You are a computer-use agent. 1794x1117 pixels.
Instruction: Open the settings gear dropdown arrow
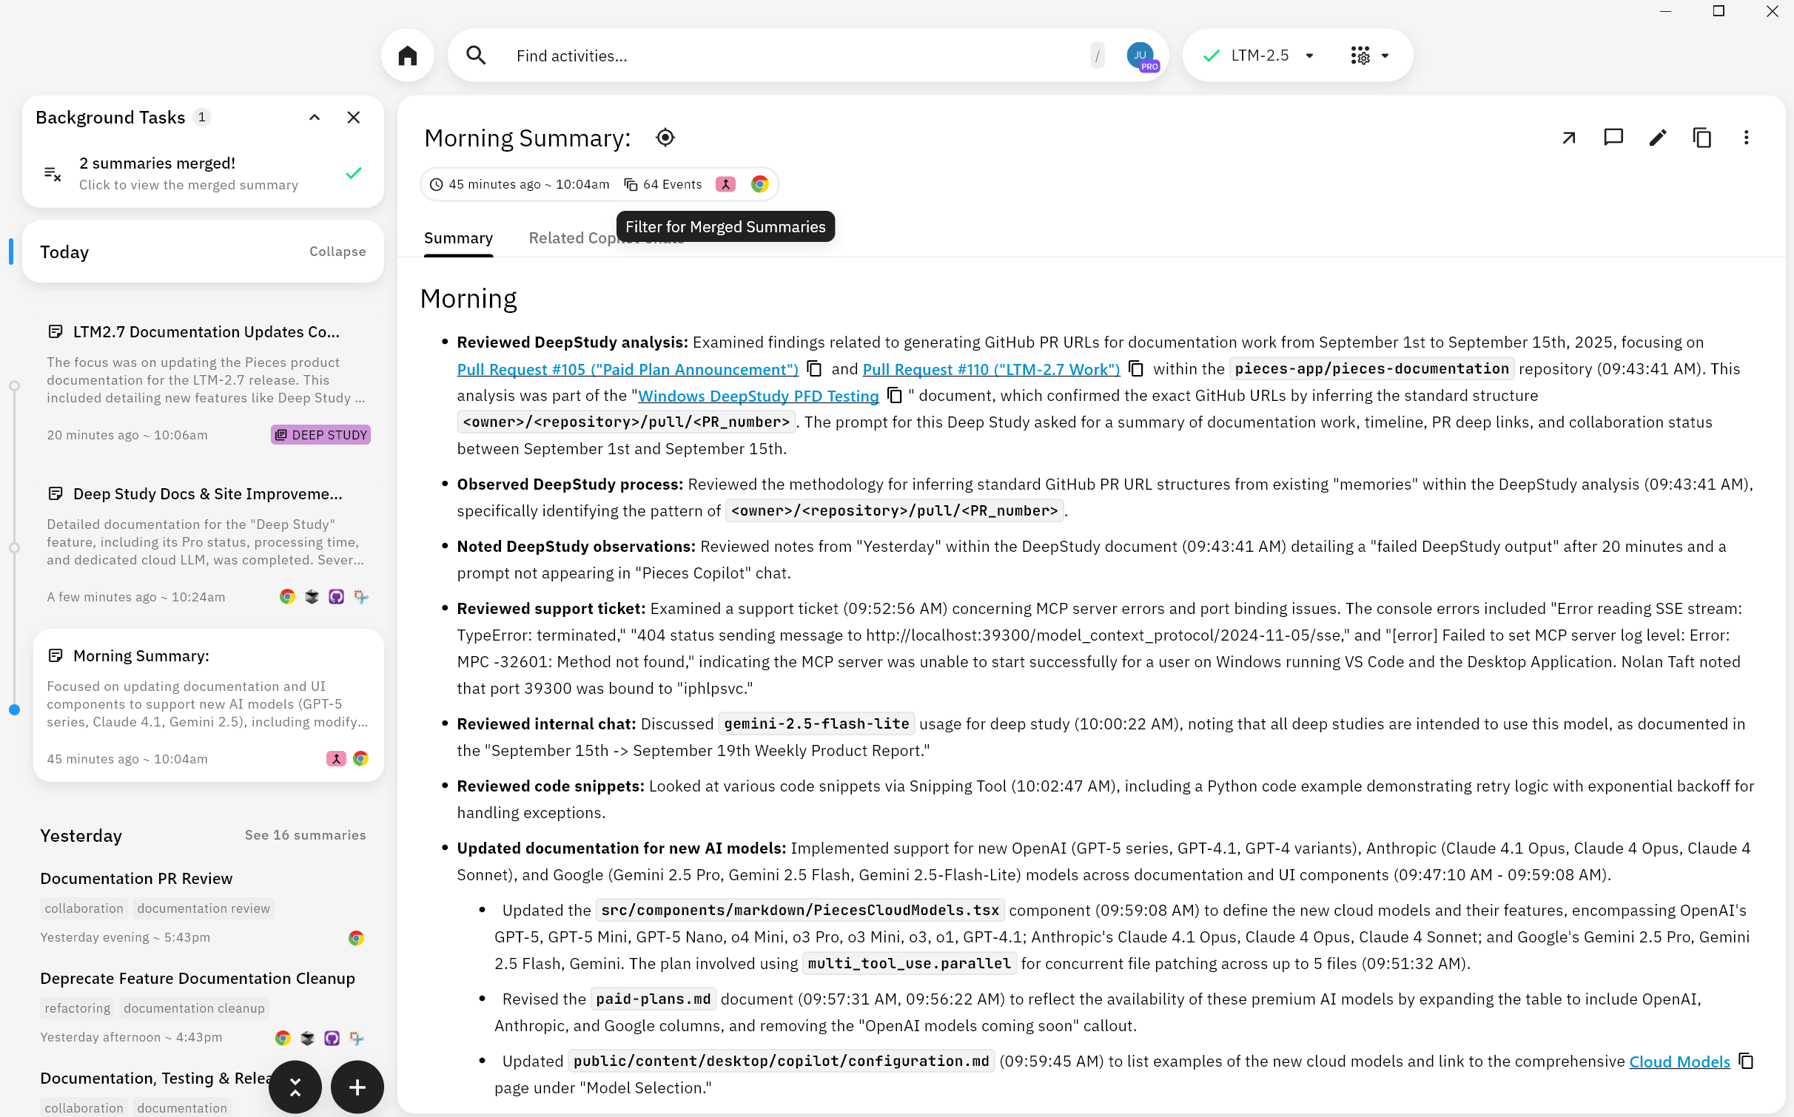click(1385, 55)
